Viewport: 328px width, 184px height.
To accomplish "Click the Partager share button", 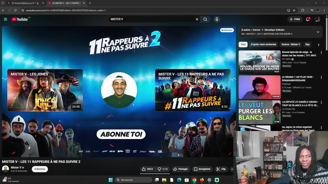I will tap(181, 169).
